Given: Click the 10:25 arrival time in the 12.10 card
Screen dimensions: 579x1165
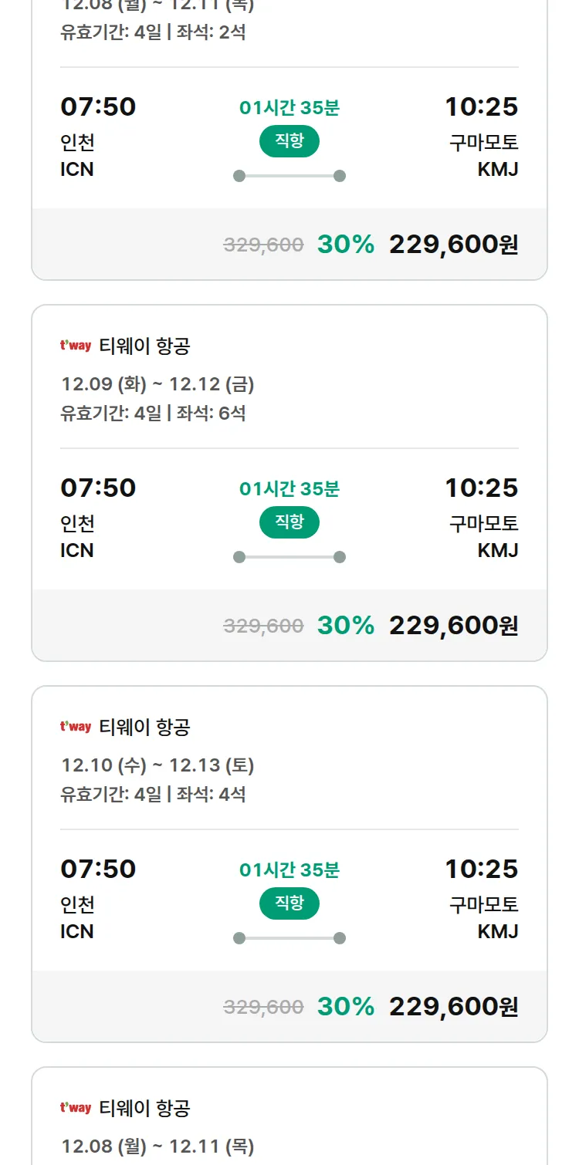Looking at the screenshot, I should pyautogui.click(x=481, y=869).
